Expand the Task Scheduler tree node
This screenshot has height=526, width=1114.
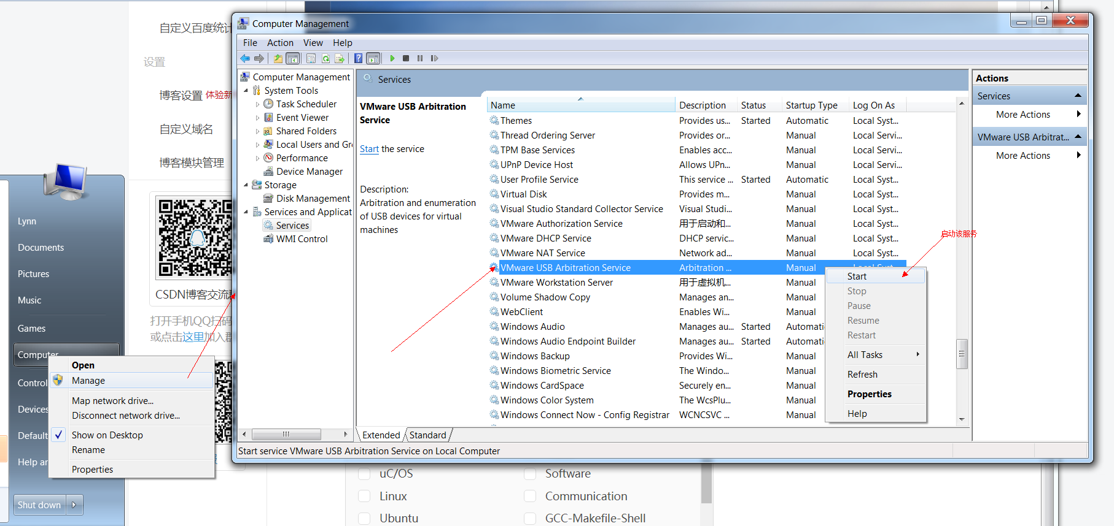(x=257, y=104)
